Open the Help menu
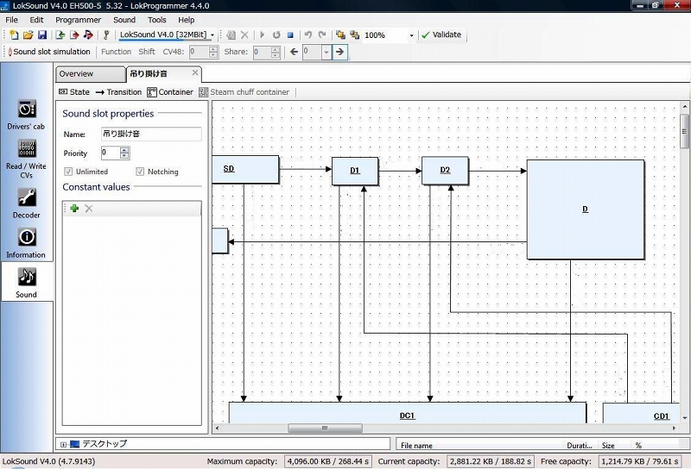Screen dimensions: 691x469 coord(186,20)
